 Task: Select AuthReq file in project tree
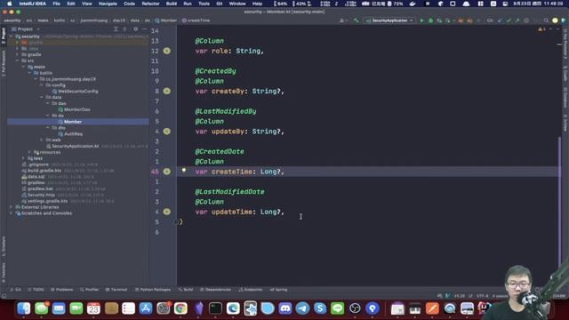click(70, 134)
